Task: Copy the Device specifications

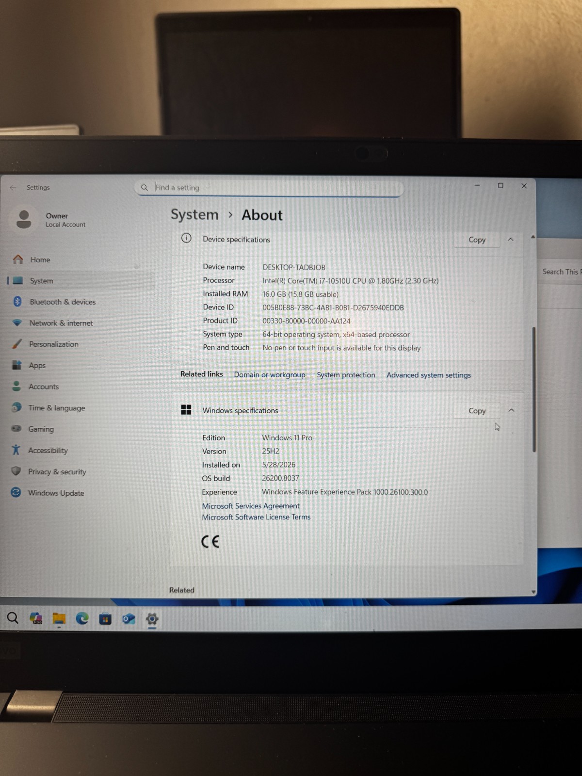Action: [477, 240]
